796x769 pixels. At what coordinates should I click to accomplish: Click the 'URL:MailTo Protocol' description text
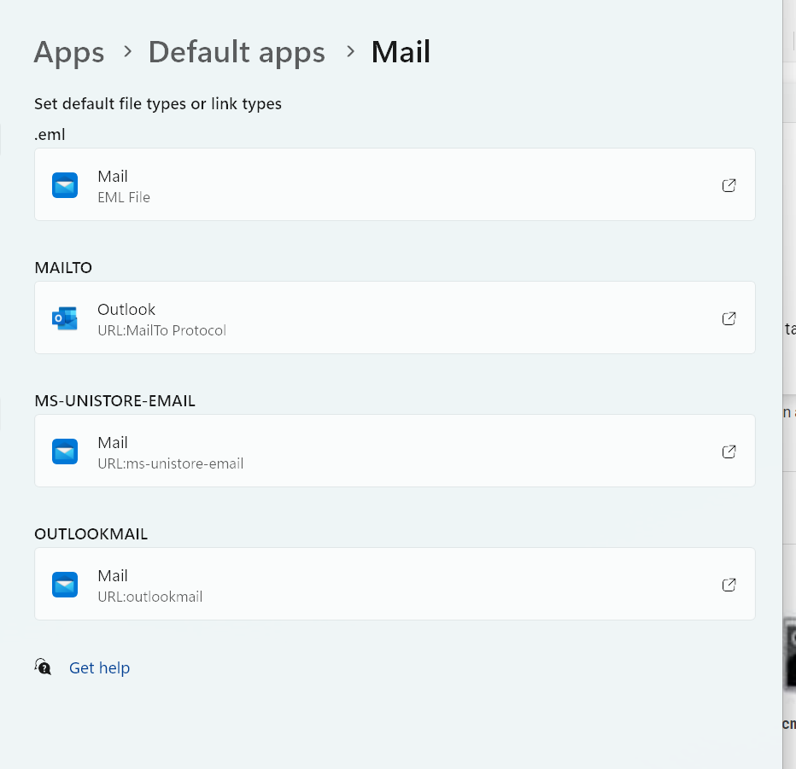point(162,331)
